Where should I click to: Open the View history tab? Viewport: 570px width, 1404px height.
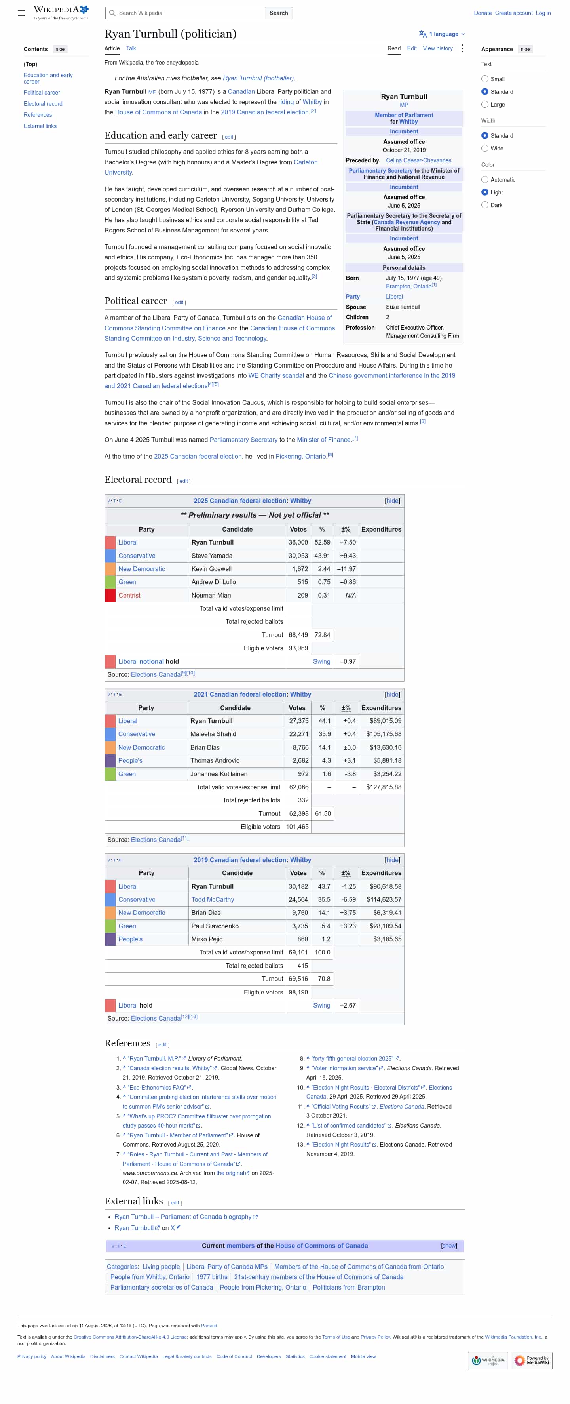437,48
